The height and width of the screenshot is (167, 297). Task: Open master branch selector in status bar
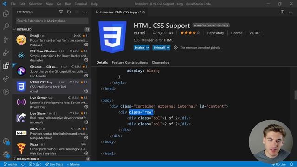(x=11, y=164)
